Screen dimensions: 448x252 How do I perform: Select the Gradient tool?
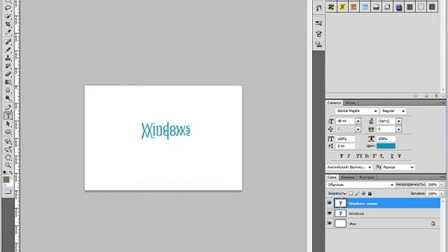point(8,83)
